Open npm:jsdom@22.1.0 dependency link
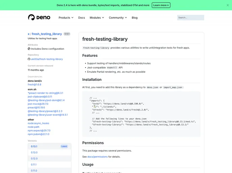This screenshot has width=232, height=173. tap(38, 134)
